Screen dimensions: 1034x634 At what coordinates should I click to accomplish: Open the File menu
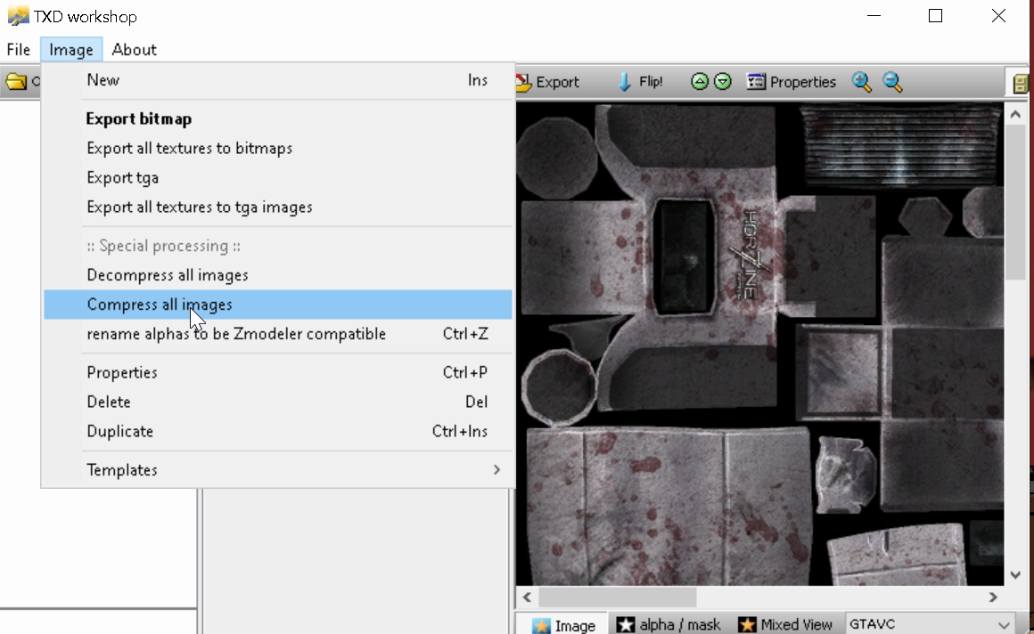(19, 50)
